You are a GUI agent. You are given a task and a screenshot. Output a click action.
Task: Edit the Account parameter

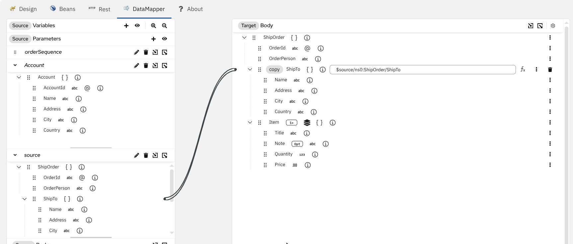[x=136, y=65]
